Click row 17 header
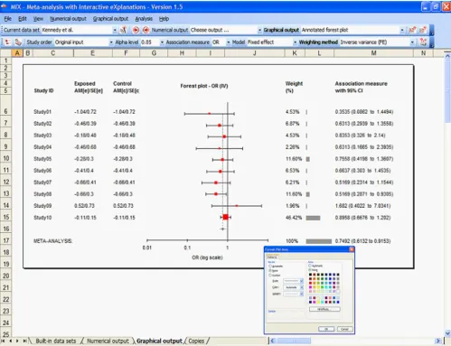This screenshot has height=346, width=451. [x=6, y=240]
